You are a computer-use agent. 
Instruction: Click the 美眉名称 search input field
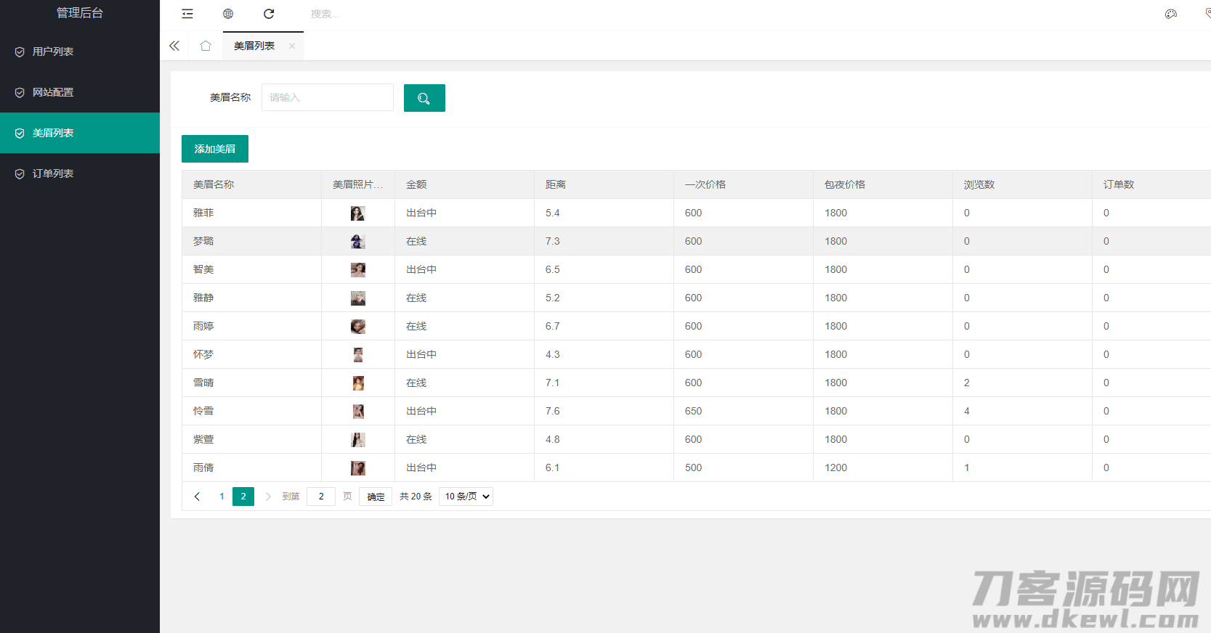327,97
